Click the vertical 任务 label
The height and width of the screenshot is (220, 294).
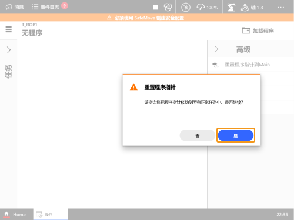tap(8, 72)
